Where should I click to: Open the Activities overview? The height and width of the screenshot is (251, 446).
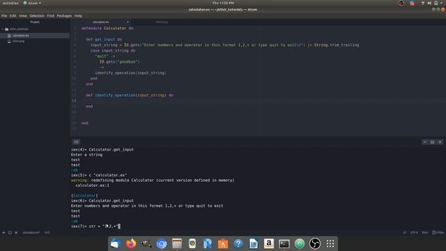10,3
